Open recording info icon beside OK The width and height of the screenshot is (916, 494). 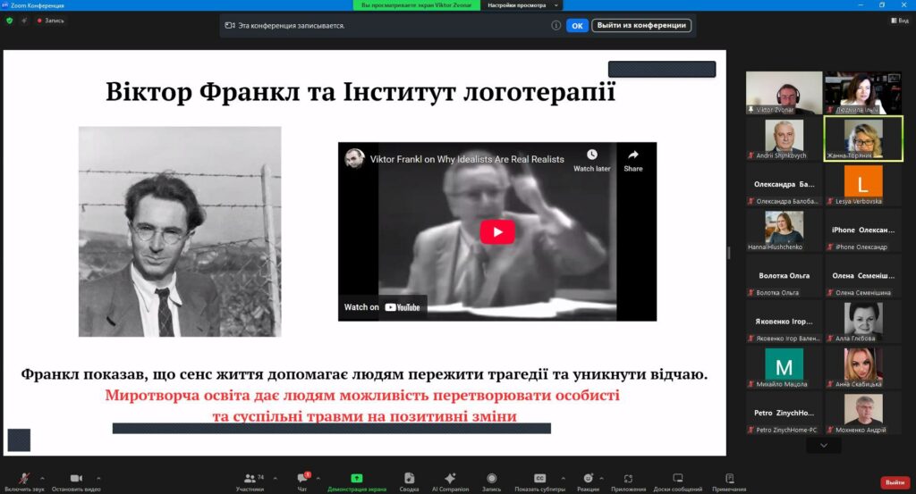coord(556,26)
